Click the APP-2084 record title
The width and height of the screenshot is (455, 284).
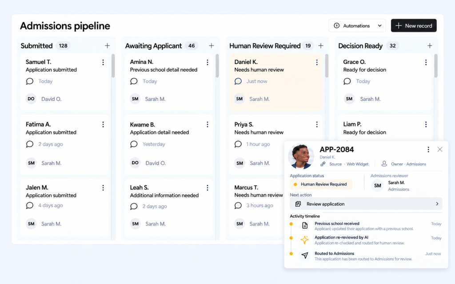pyautogui.click(x=337, y=150)
